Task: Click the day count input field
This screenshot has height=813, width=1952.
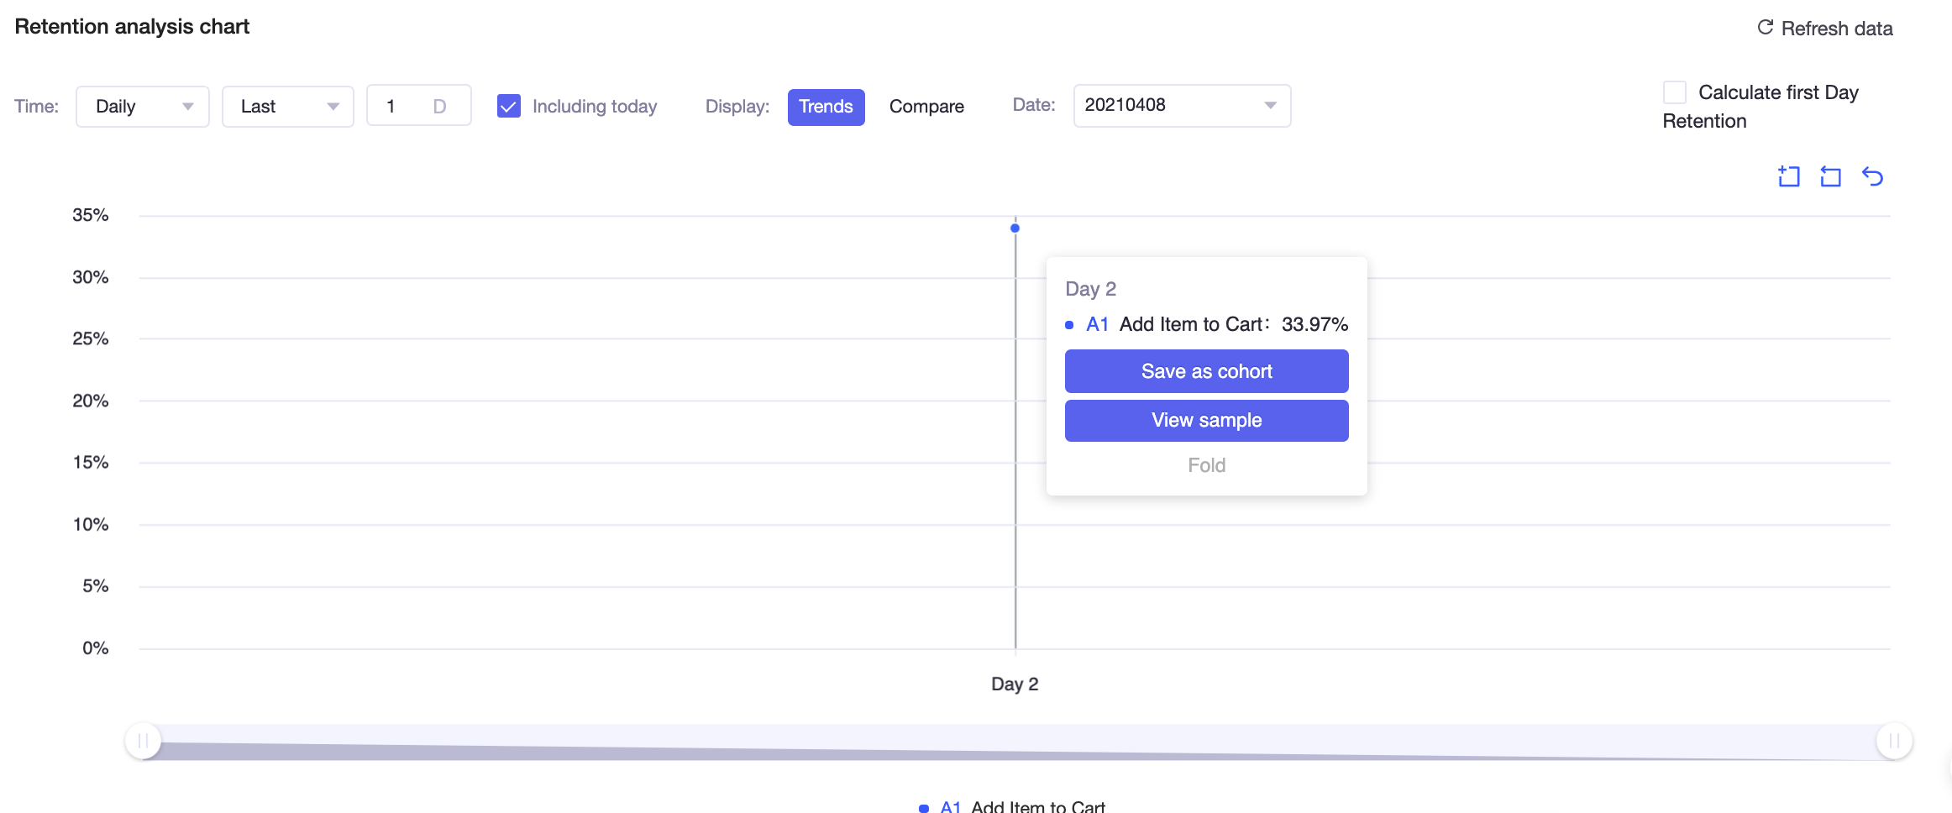Action: 418,106
